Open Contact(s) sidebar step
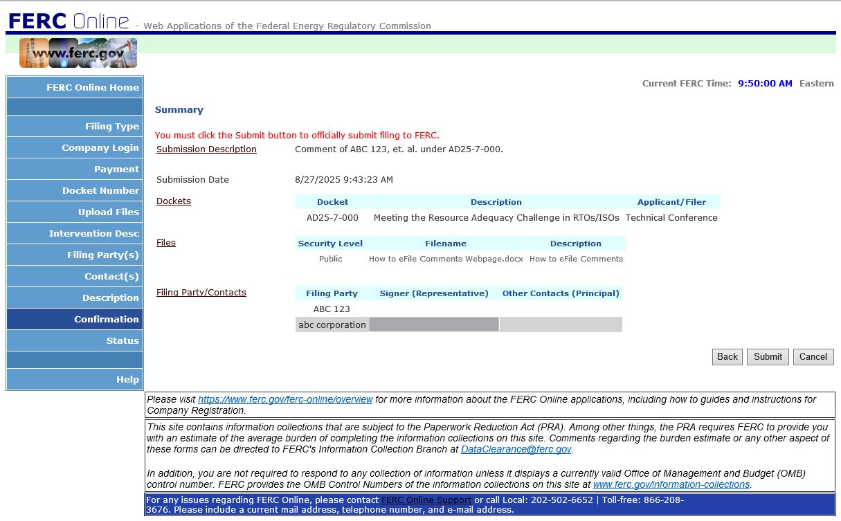This screenshot has width=841, height=521. click(75, 276)
